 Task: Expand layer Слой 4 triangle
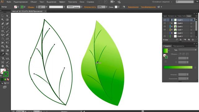point(172,33)
